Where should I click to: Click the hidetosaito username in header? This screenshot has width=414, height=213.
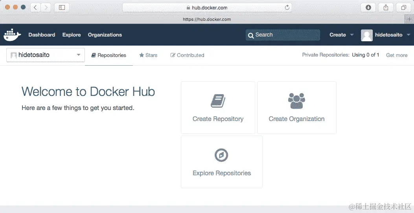389,35
